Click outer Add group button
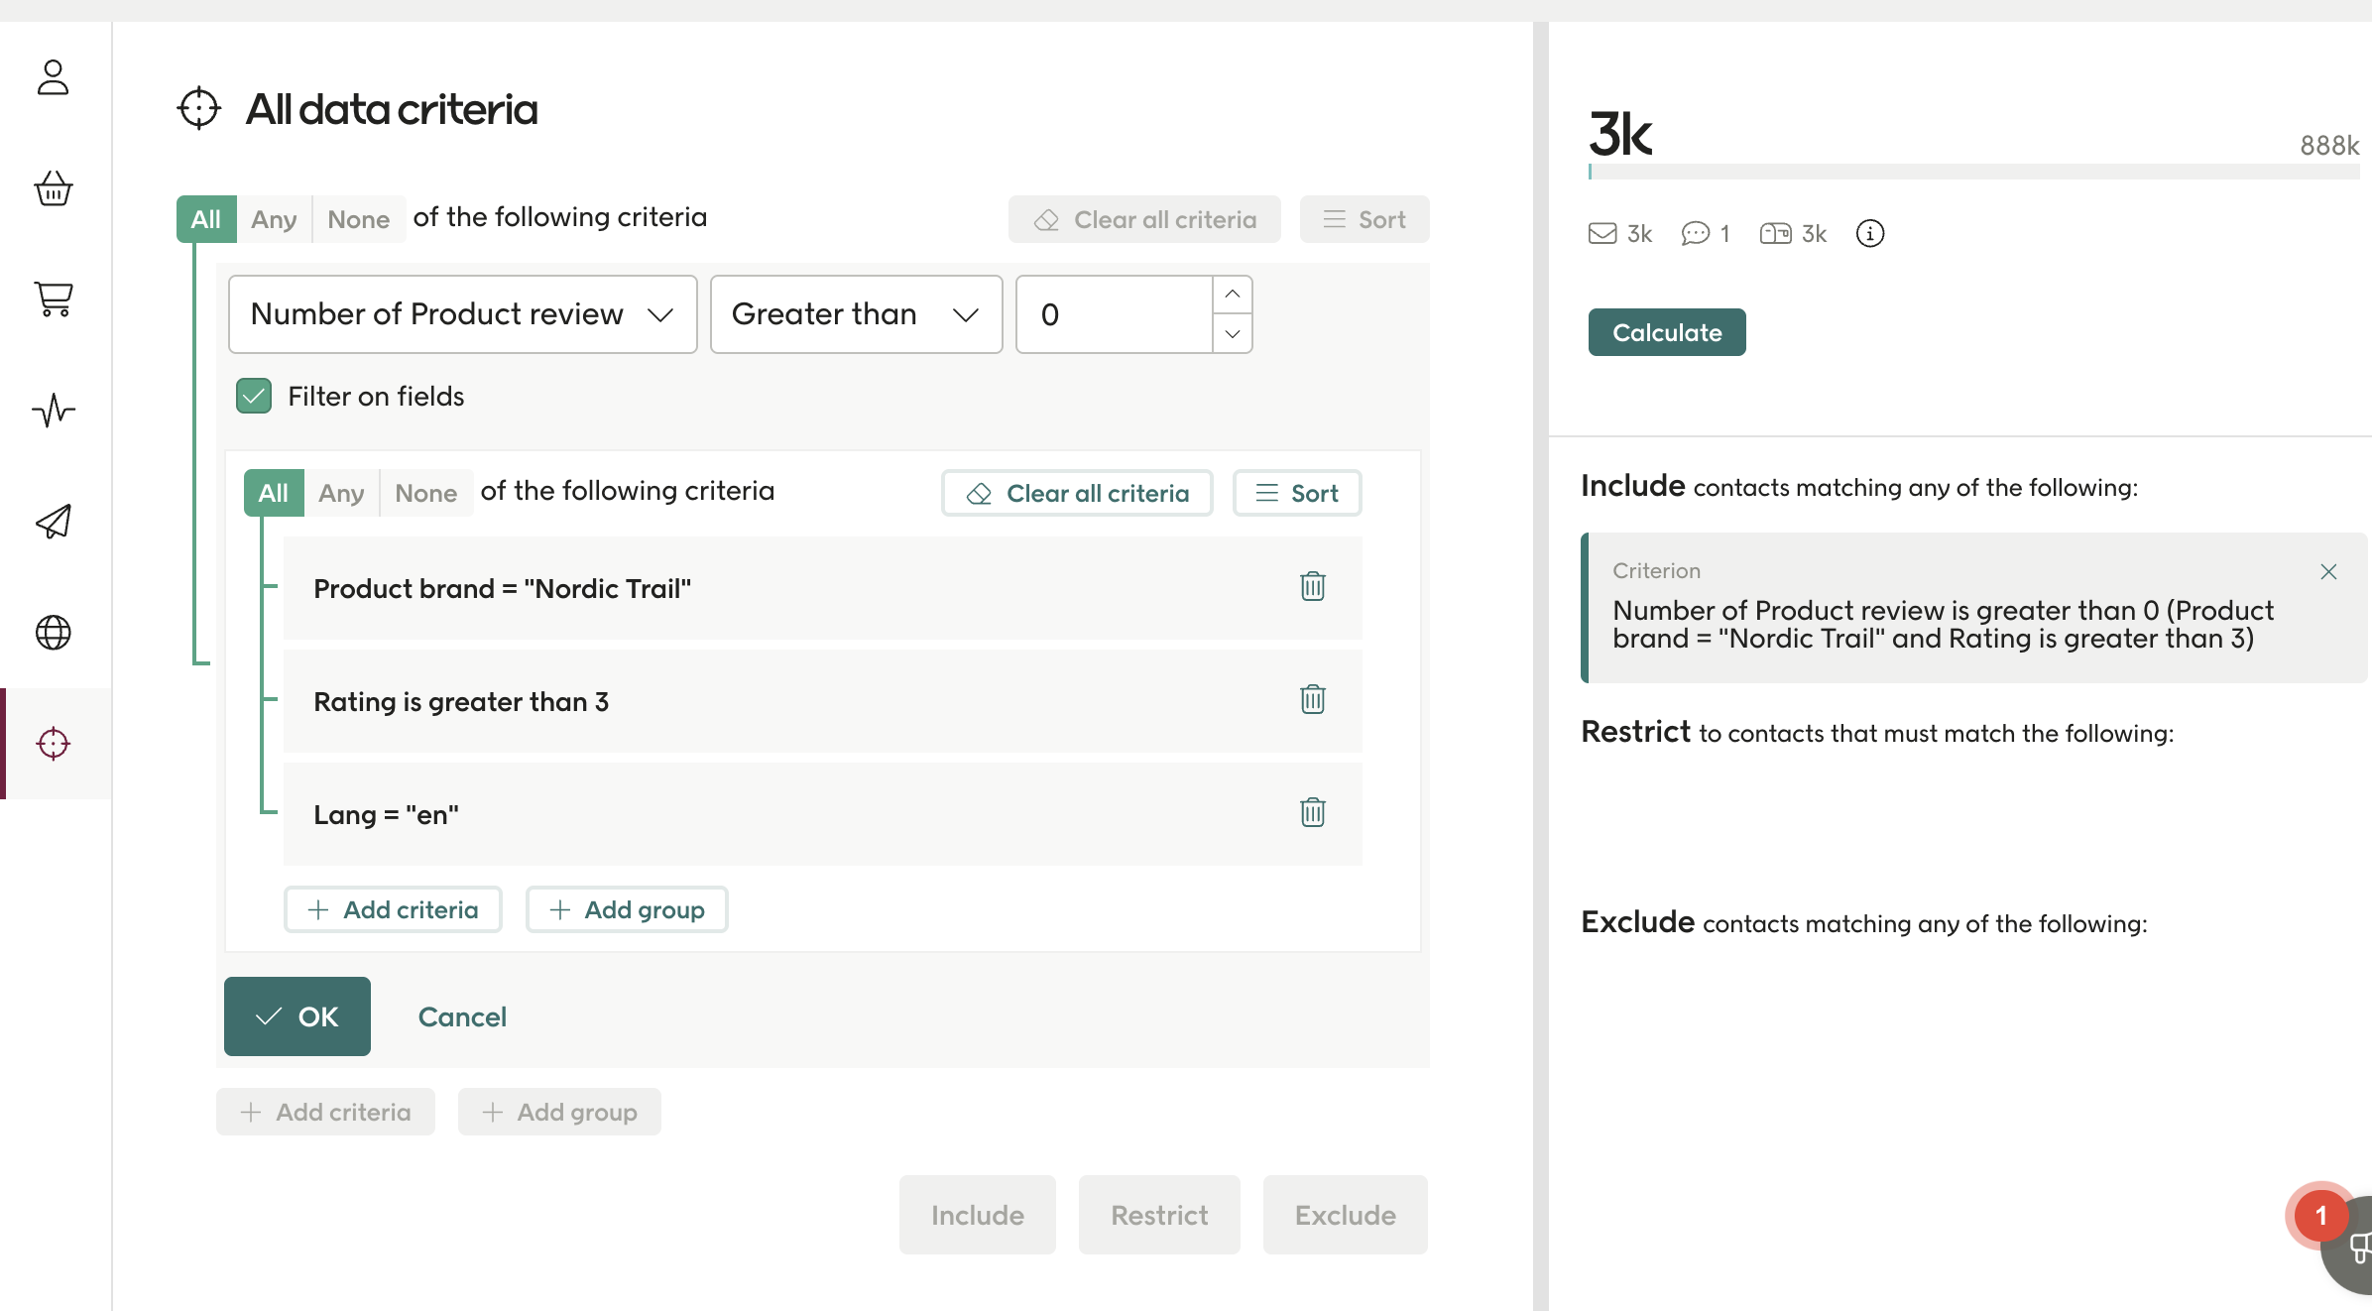 tap(559, 1112)
